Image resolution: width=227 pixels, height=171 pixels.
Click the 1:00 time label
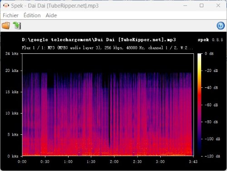pyautogui.click(x=68, y=161)
